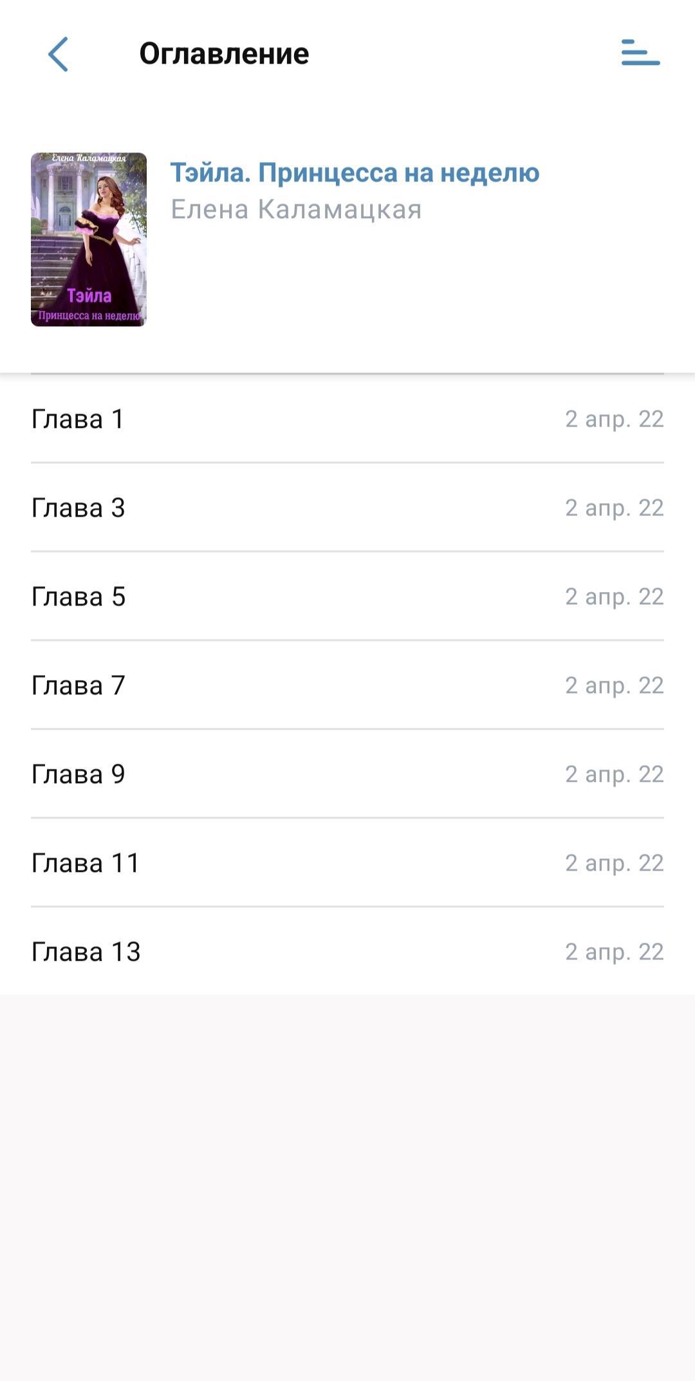Tap the sort order icon
This screenshot has height=1381, width=695.
click(x=640, y=53)
